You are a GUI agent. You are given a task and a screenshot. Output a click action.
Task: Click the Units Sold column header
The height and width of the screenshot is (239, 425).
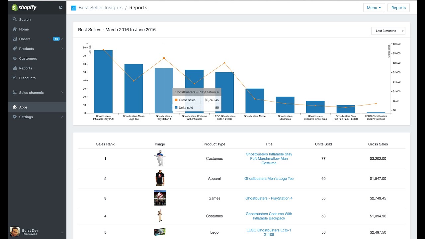(x=323, y=144)
